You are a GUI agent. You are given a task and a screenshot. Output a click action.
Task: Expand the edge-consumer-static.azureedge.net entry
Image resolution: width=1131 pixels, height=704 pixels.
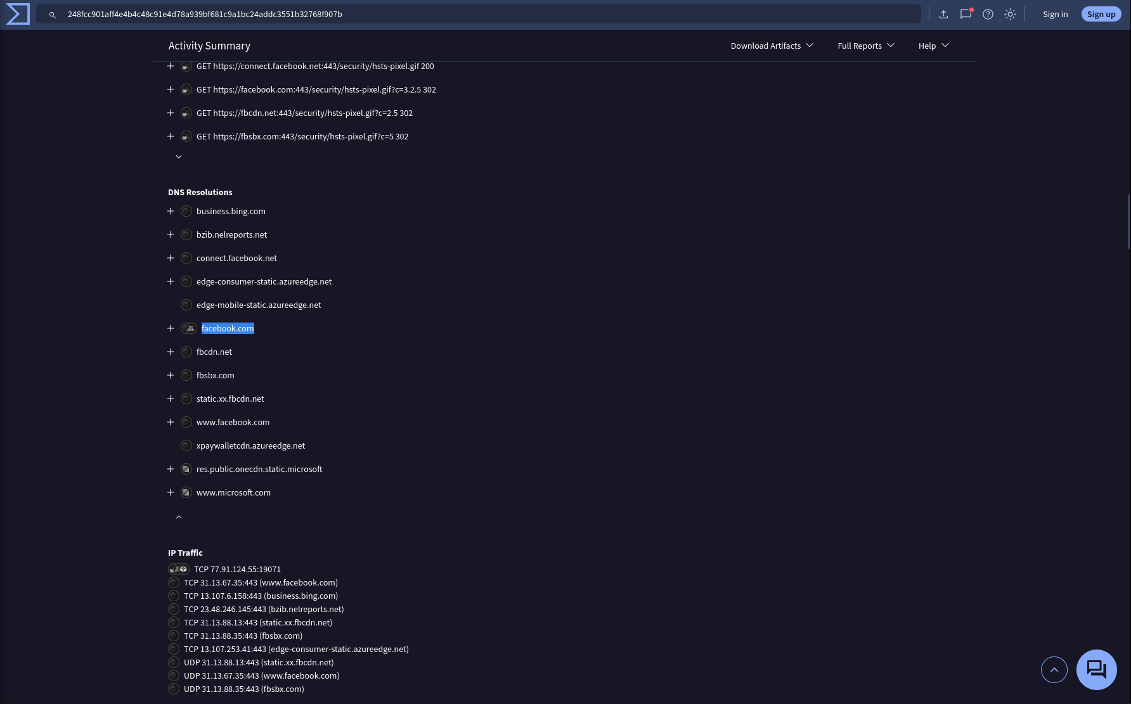pyautogui.click(x=171, y=281)
